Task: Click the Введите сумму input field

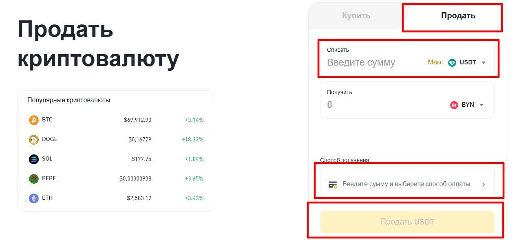Action: coord(367,62)
